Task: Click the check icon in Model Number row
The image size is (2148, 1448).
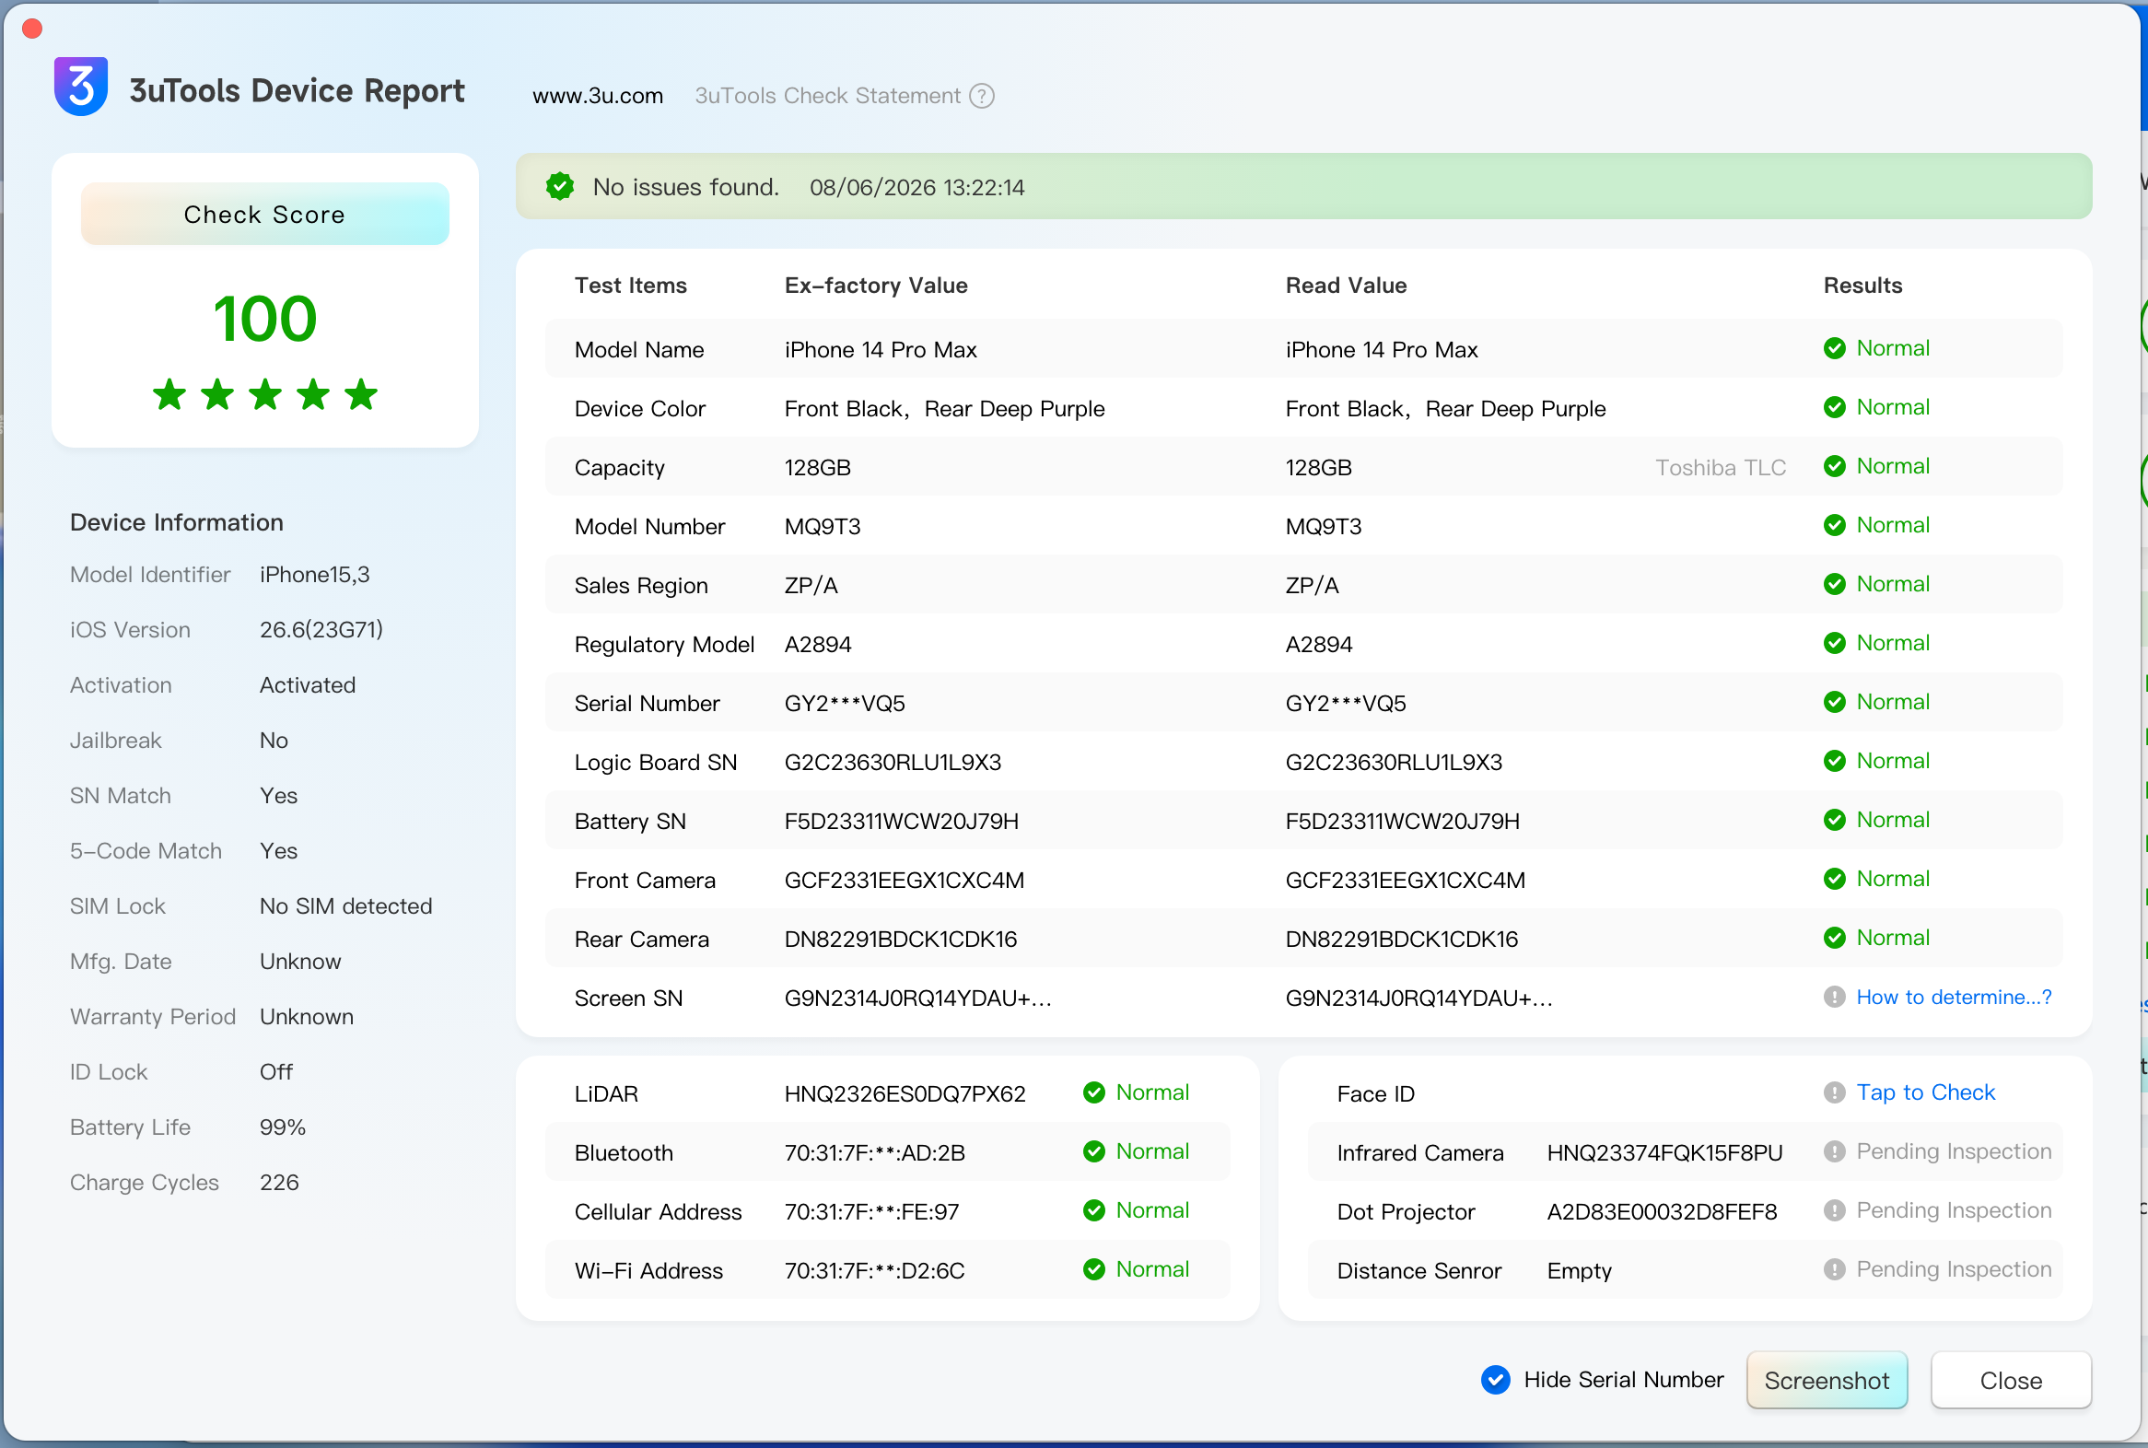Action: pyautogui.click(x=1834, y=525)
